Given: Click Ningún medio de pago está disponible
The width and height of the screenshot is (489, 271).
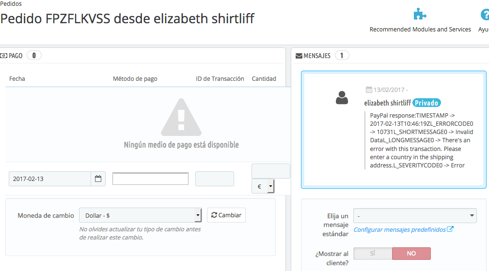Looking at the screenshot, I should [x=181, y=145].
